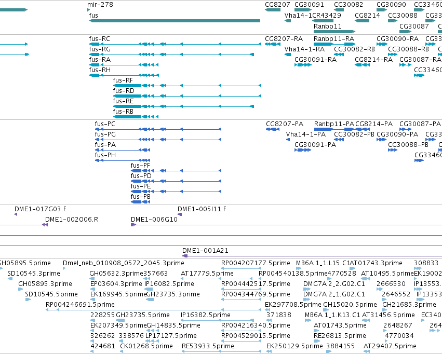Open the CG8207-PA protein feature
Screen dimensions: 442x354
273,129
